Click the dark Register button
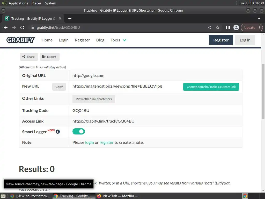Viewport: 265px width, 199px height. point(221,40)
